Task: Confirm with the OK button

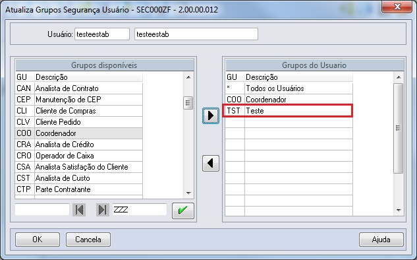Action: tap(38, 240)
